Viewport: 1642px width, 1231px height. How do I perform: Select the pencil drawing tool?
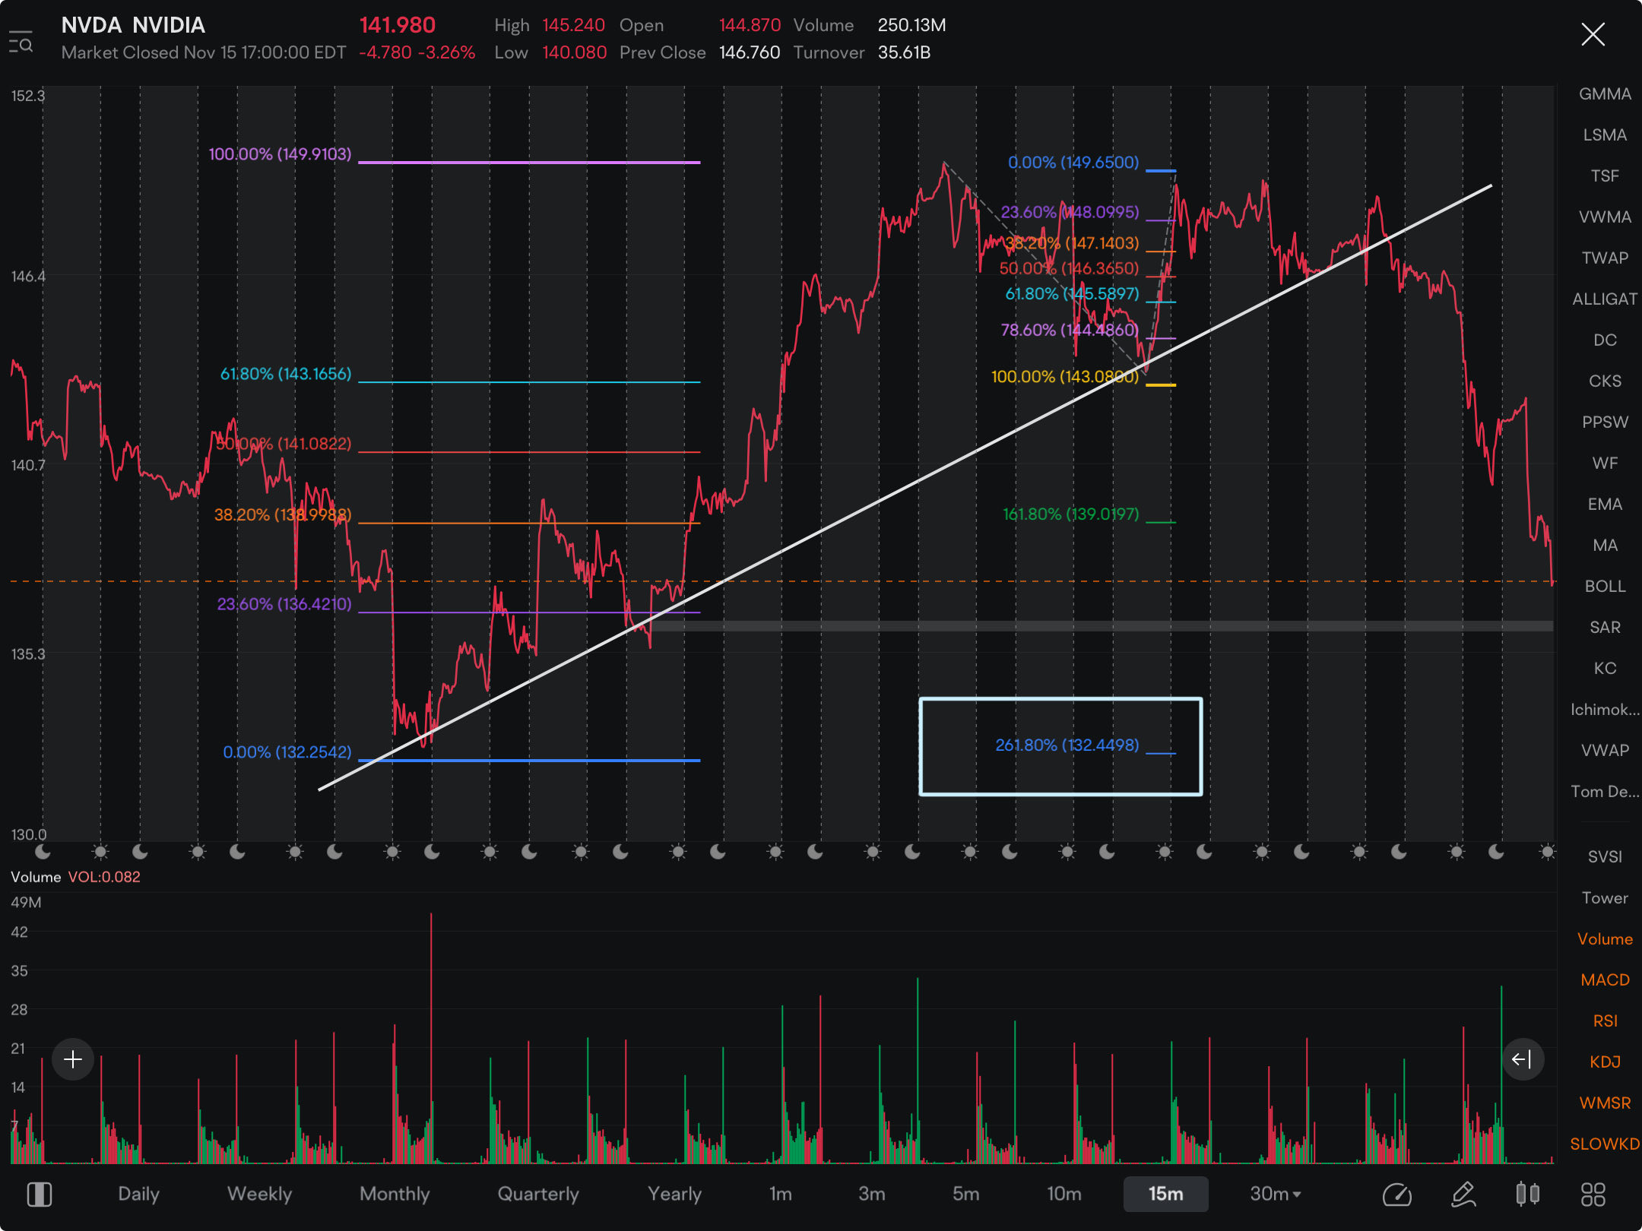point(1463,1195)
